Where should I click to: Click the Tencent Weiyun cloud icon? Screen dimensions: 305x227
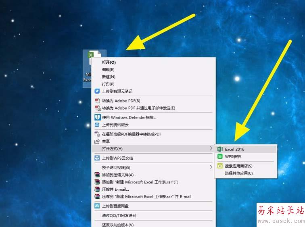97,125
